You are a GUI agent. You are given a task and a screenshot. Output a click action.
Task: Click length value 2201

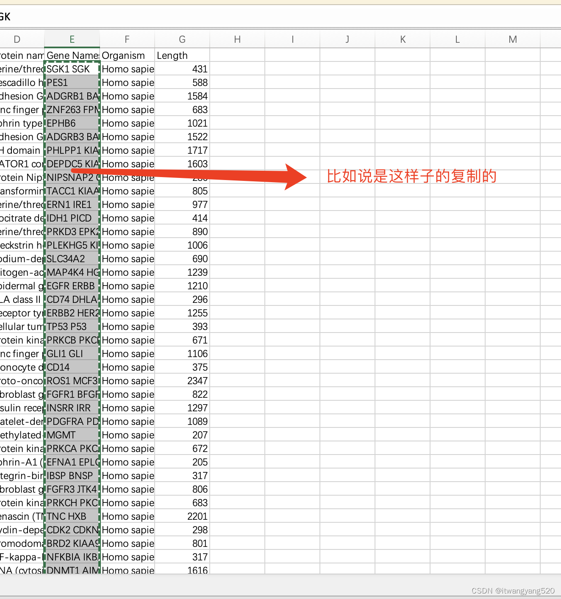click(x=182, y=516)
